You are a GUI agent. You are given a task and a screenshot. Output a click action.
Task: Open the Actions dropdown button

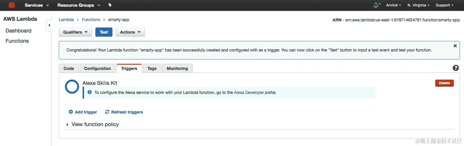tap(130, 32)
